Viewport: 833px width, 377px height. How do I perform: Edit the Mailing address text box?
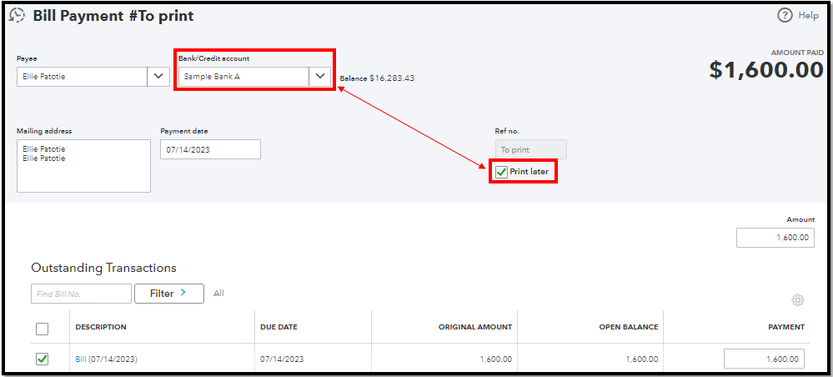[84, 166]
